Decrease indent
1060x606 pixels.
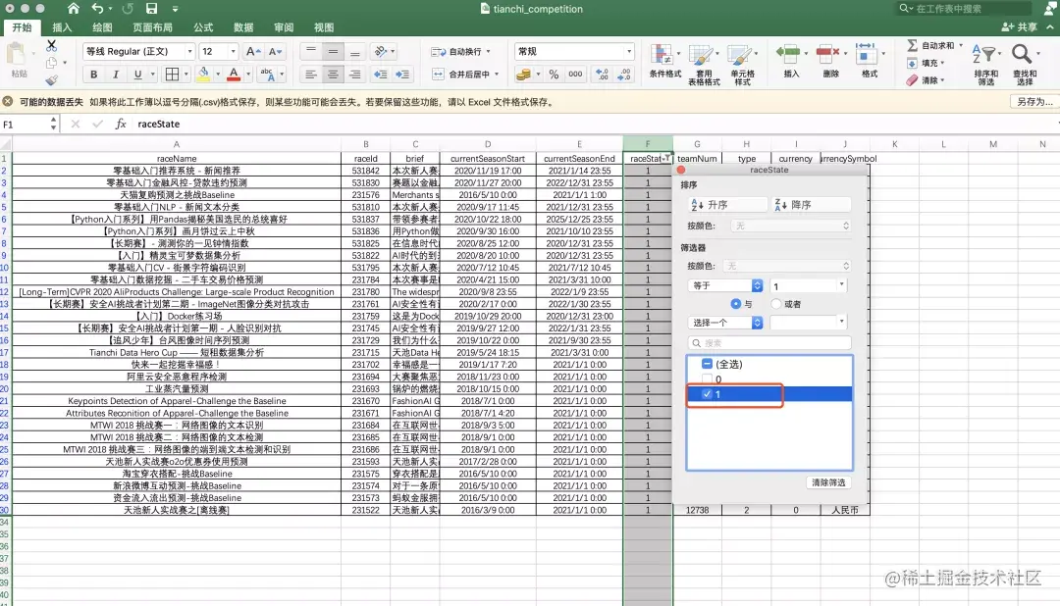tap(381, 75)
